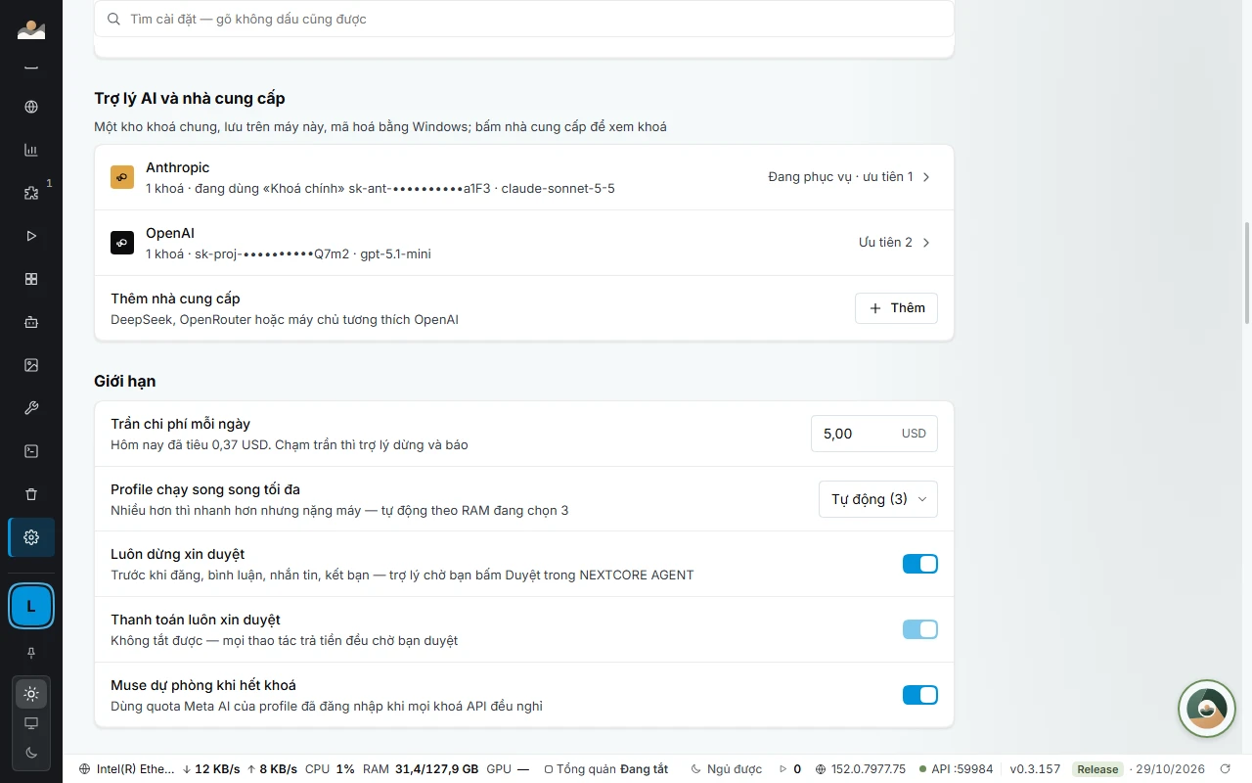The width and height of the screenshot is (1252, 783).
Task: Click the browser version 152.0.7977.75 entry
Action: (x=861, y=769)
